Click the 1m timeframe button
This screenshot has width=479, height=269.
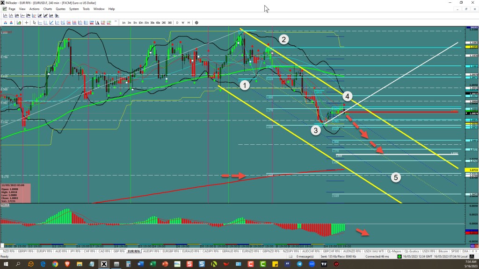coord(123,22)
